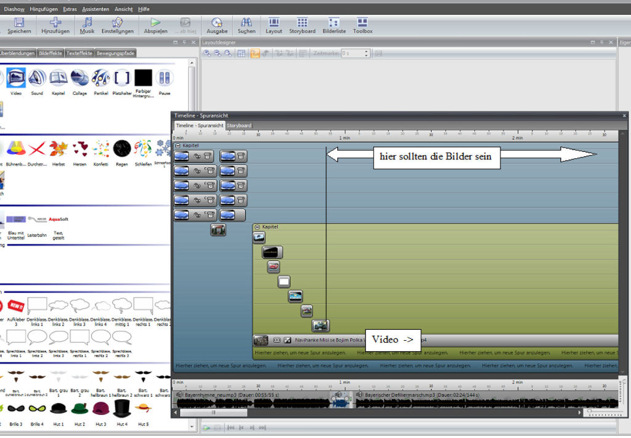Select the Video object in Toolbox

tap(16, 81)
